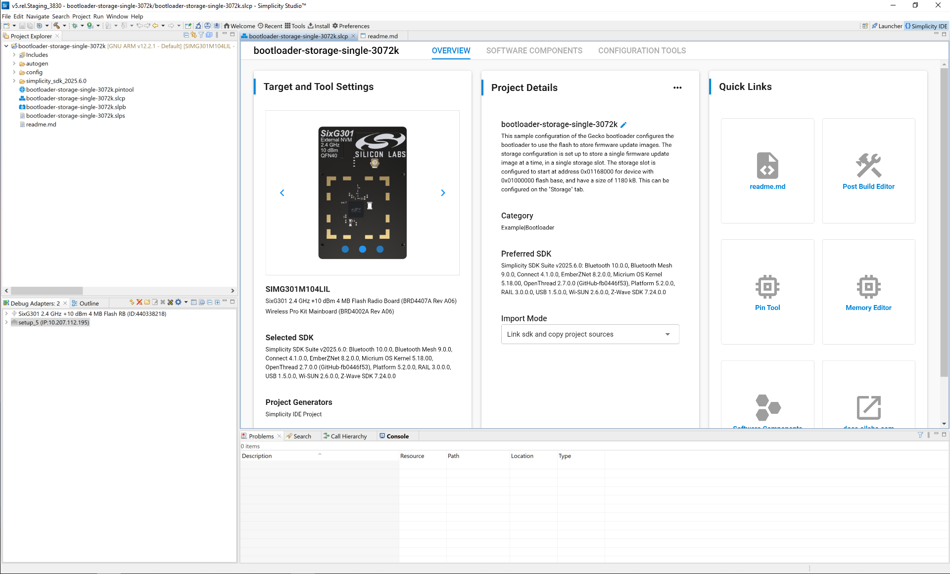Switch to the SOFTWARE COMPONENTS tab
950x574 pixels.
tap(534, 50)
